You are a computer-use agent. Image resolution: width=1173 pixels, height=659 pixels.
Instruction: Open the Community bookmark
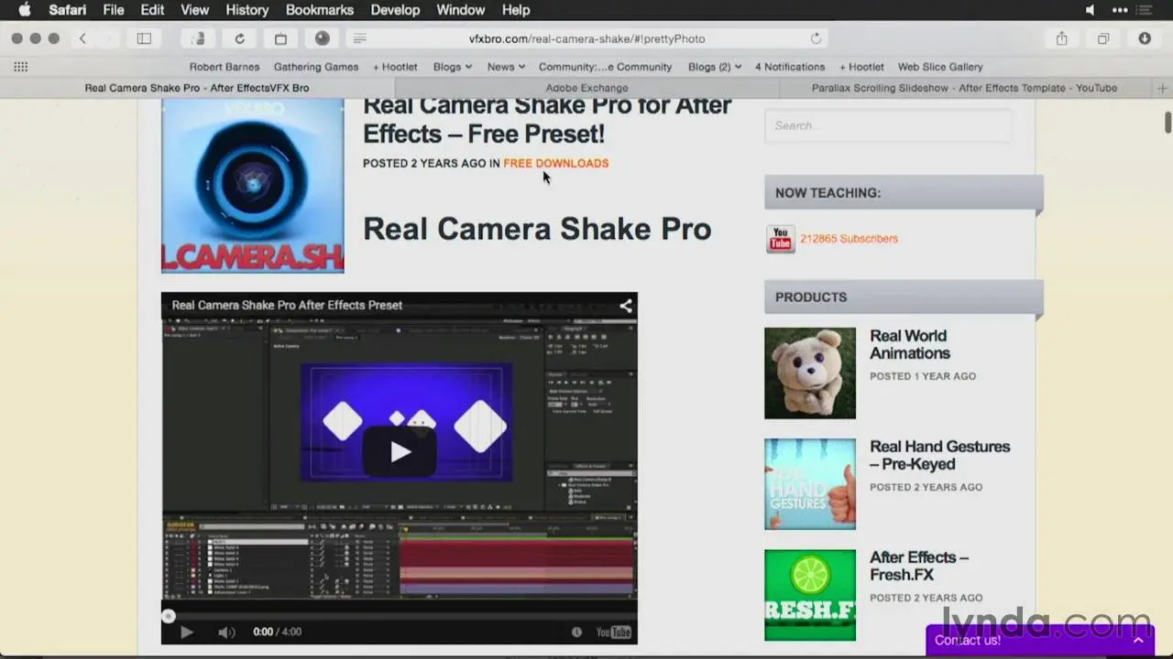605,67
